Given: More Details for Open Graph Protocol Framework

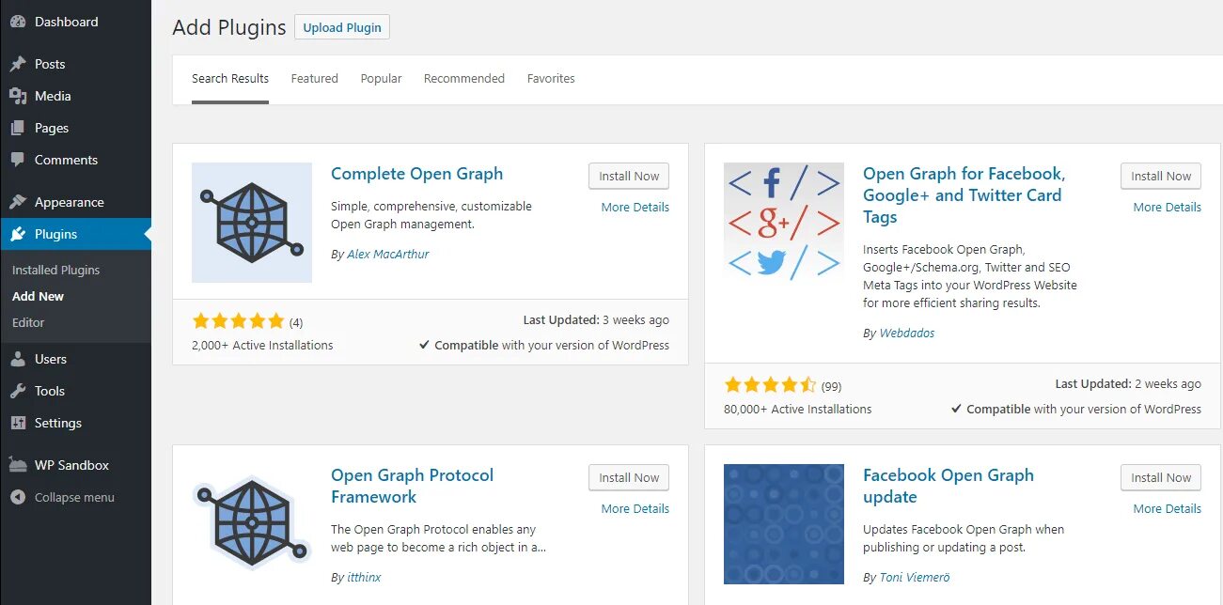Looking at the screenshot, I should 635,508.
